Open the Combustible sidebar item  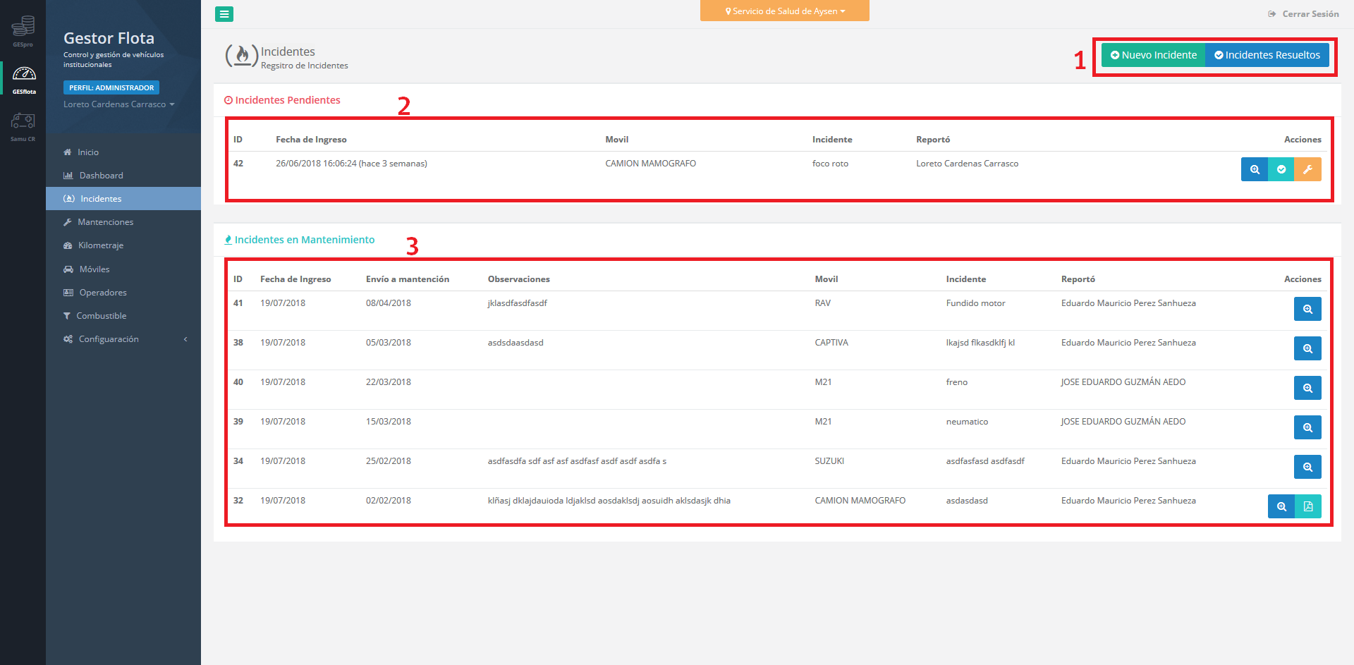click(101, 316)
